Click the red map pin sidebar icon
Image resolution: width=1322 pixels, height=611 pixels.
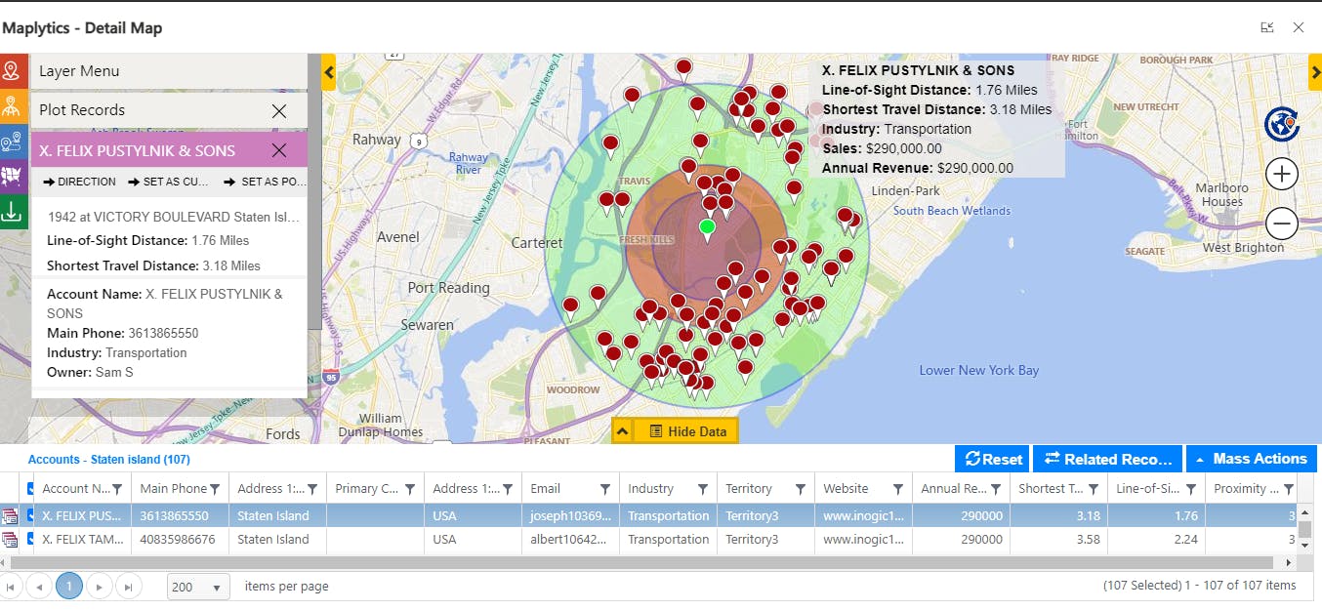(x=13, y=70)
